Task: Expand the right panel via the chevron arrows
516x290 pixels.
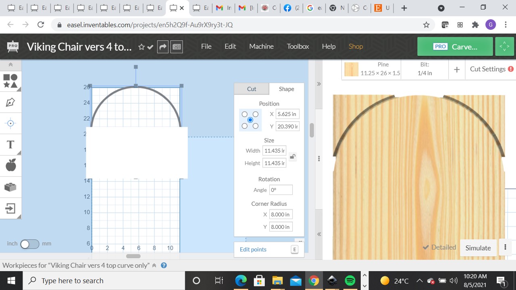Action: [x=318, y=84]
